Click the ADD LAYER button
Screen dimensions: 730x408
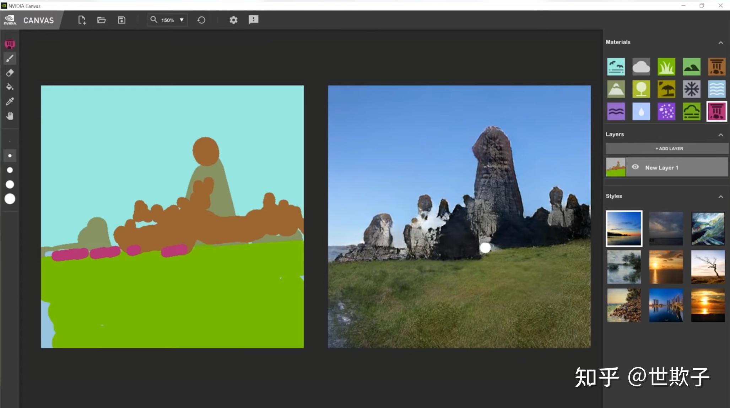click(x=667, y=148)
